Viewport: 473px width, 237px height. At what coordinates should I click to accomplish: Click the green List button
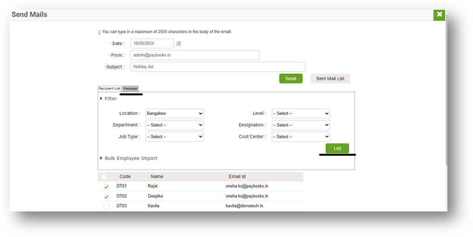click(x=337, y=148)
